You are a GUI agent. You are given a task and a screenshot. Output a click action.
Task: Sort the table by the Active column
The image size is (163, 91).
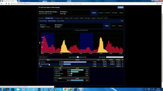pos(104,60)
